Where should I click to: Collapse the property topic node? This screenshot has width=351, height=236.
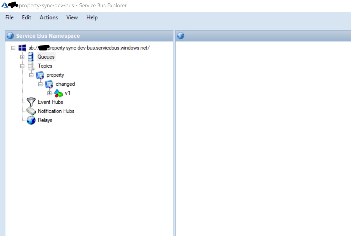(x=31, y=75)
